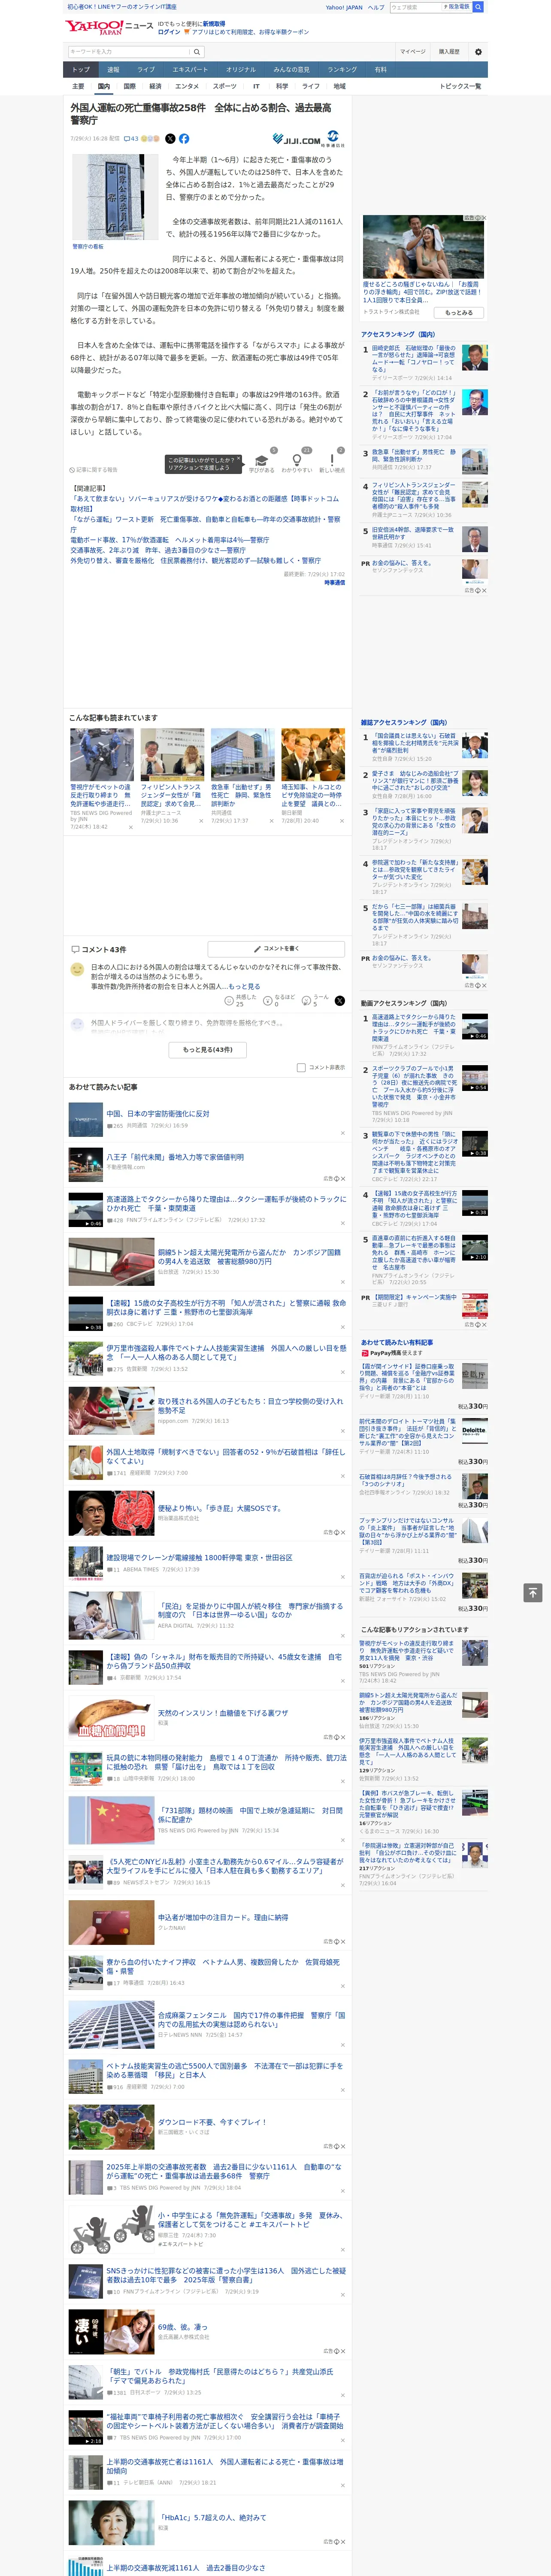The image size is (551, 2576).
Task: Click ログイン link in header
Action: 169,32
